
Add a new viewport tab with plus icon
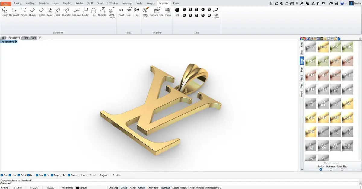pos(40,38)
